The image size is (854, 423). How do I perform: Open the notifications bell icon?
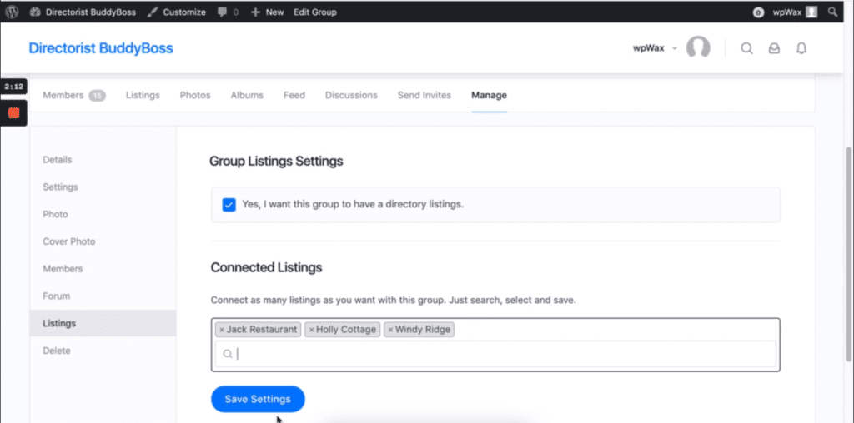[x=801, y=48]
